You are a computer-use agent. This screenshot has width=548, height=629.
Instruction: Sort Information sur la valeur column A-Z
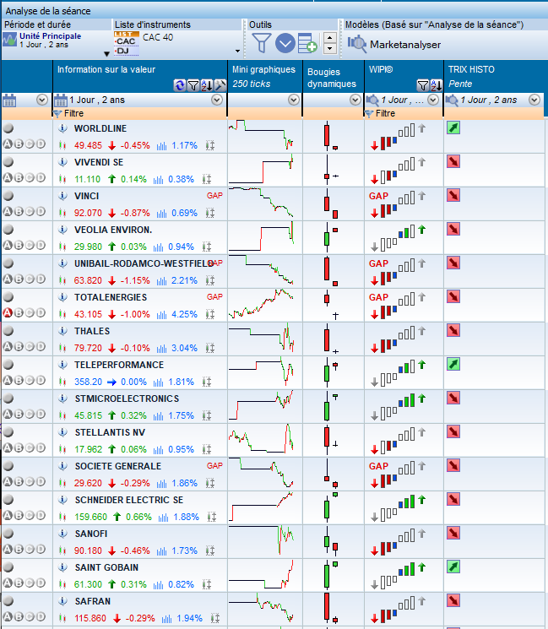pyautogui.click(x=207, y=85)
